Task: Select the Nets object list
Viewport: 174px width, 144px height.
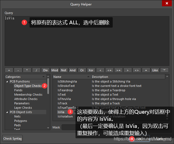Action: coord(17,116)
